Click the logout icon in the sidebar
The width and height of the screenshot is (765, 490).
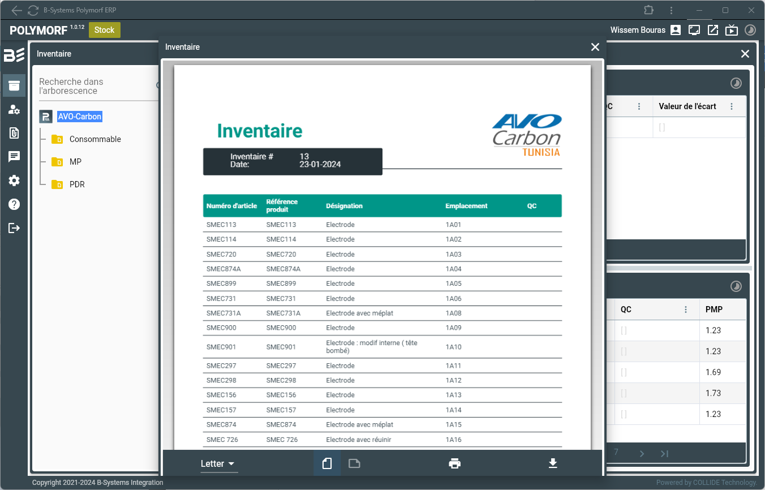coord(14,228)
